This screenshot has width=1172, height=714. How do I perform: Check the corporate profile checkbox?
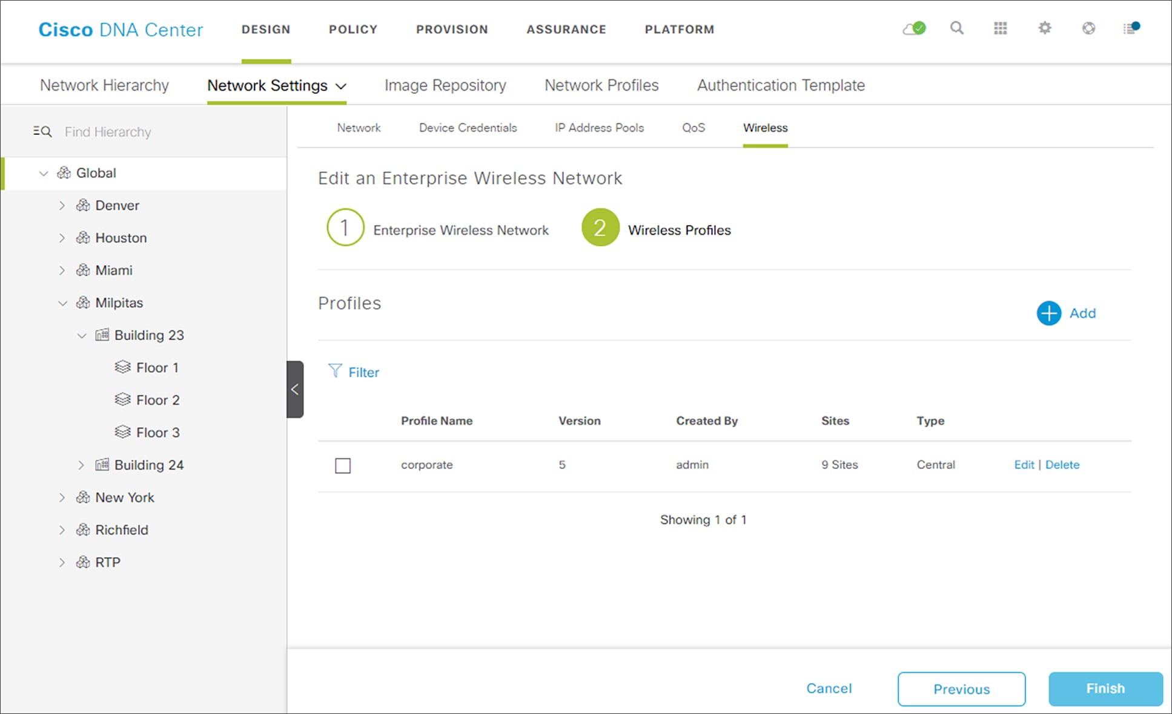(343, 465)
